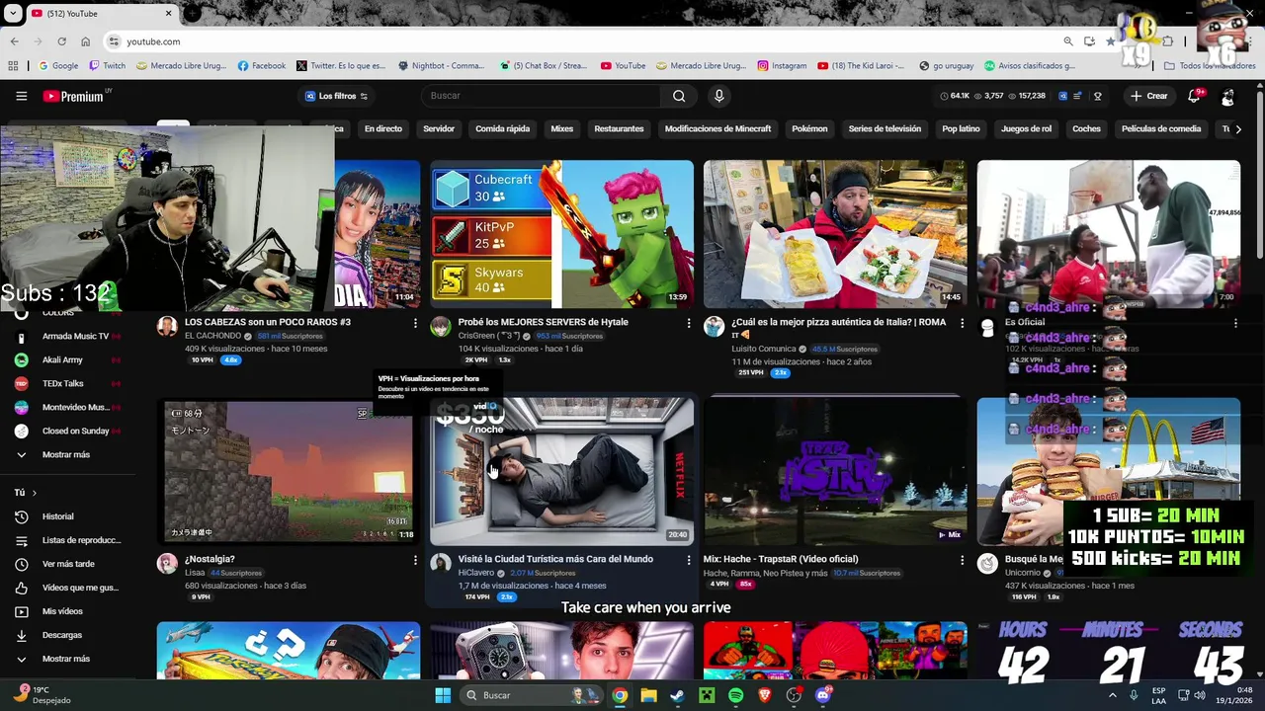
Task: Open options for Mix Hache TrapstaR
Action: pos(962,560)
